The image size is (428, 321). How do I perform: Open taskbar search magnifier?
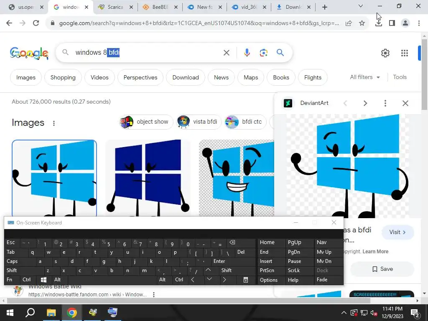click(30, 313)
